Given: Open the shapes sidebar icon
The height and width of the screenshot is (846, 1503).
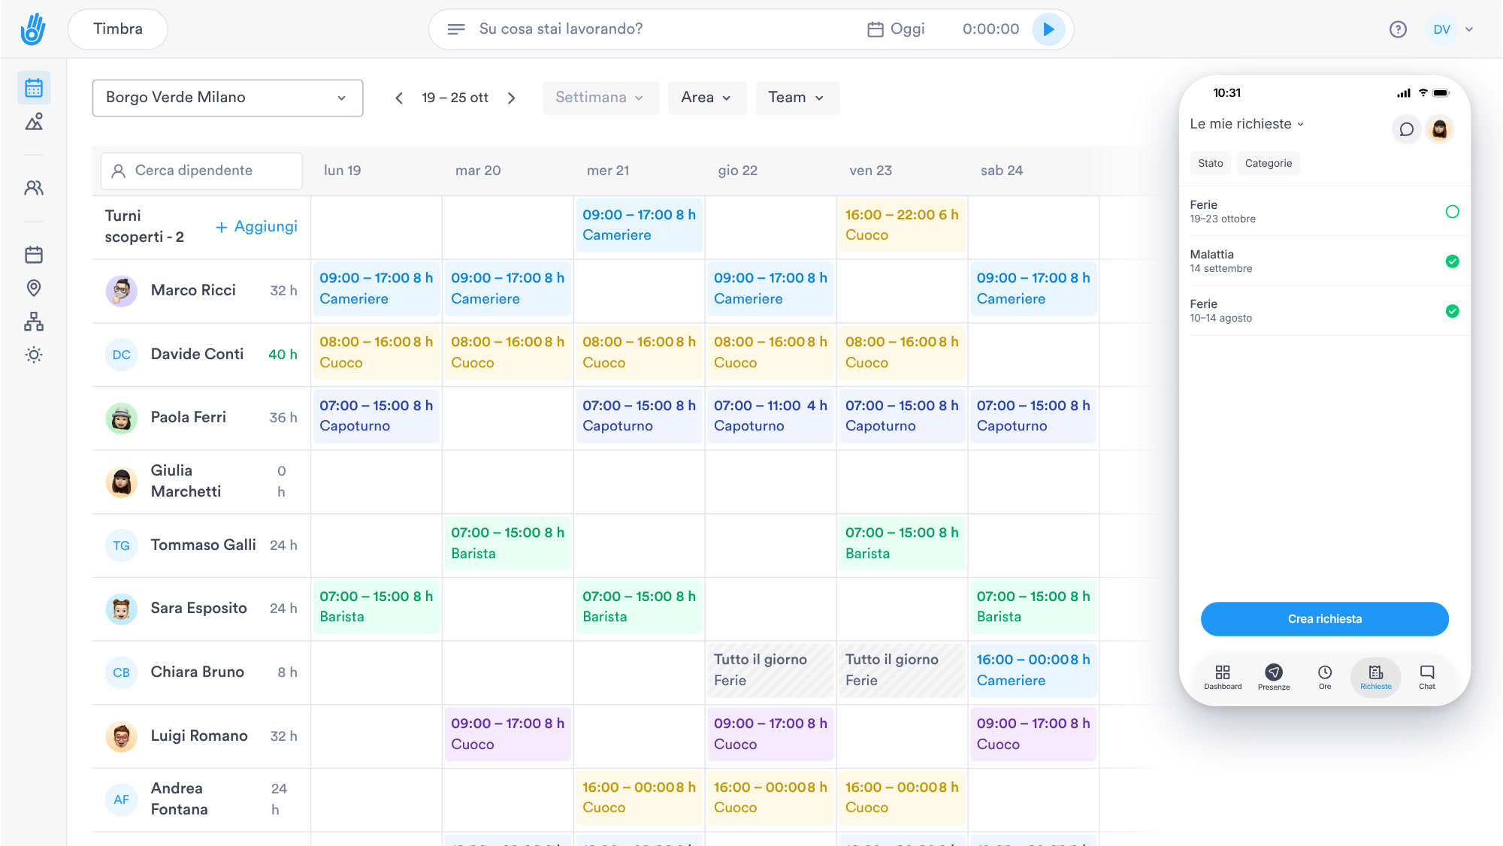Looking at the screenshot, I should pyautogui.click(x=34, y=122).
